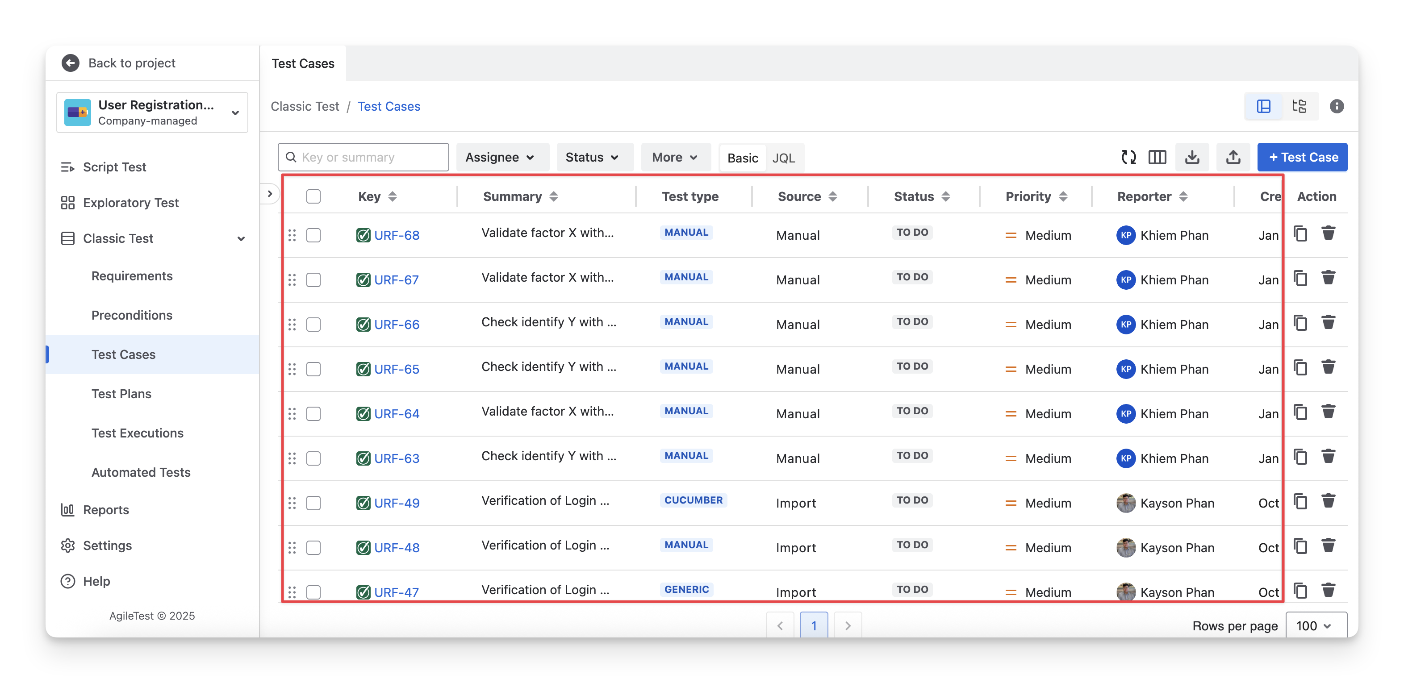Screen dimensions: 1404x683
Task: Click the refresh icon in the toolbar
Action: [x=1128, y=158]
